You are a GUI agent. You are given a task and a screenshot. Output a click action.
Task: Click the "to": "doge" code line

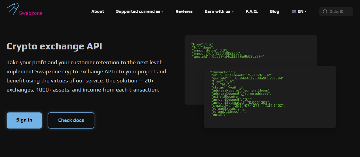203,47
